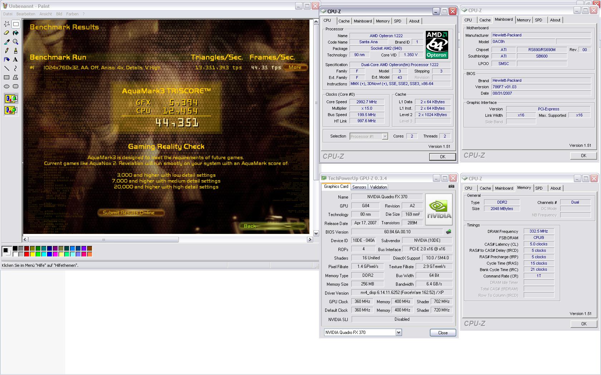Pick the yellow color swatch in the palette
Screen dimensions: 601x375
coord(33,254)
